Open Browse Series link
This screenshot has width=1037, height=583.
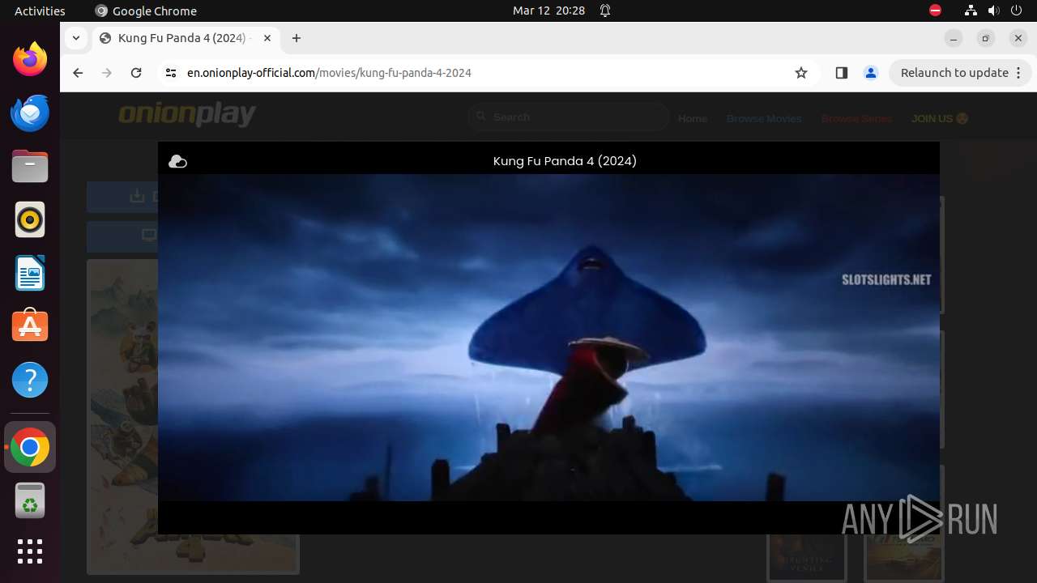(x=856, y=118)
